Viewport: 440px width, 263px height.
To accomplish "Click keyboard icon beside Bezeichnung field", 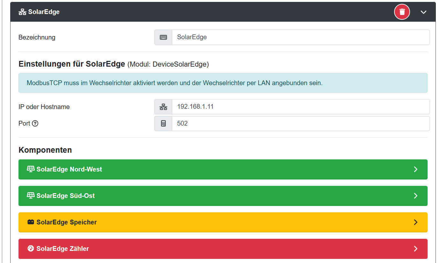I will click(163, 37).
